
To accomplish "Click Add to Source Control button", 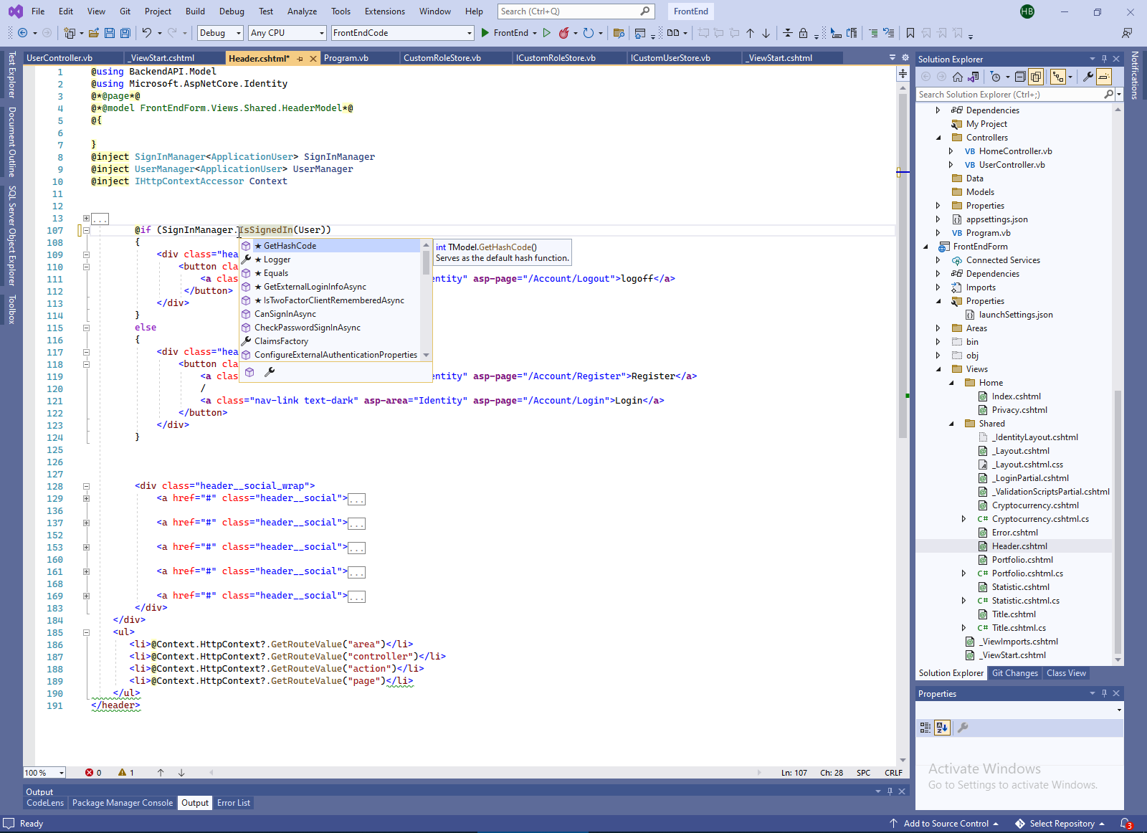I will [x=946, y=824].
